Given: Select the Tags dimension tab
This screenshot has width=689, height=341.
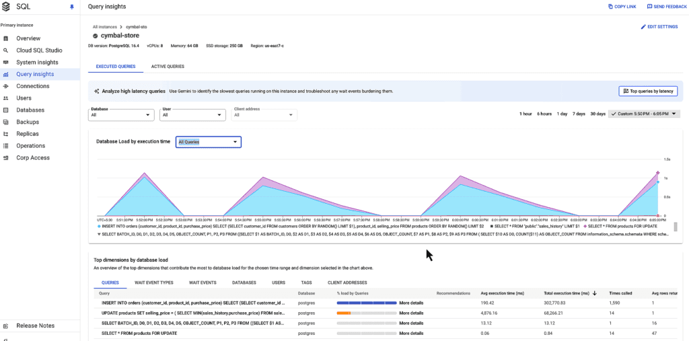Looking at the screenshot, I should coord(306,282).
